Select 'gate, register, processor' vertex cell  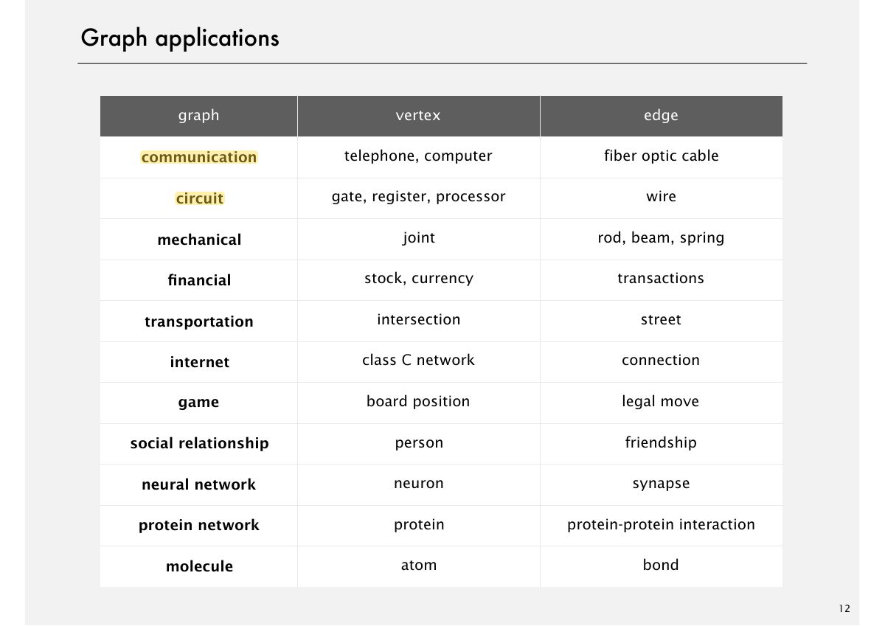click(x=418, y=197)
